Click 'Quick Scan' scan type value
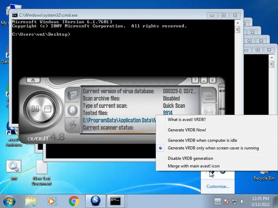Viewport: 278px width, 208px height. pyautogui.click(x=174, y=106)
